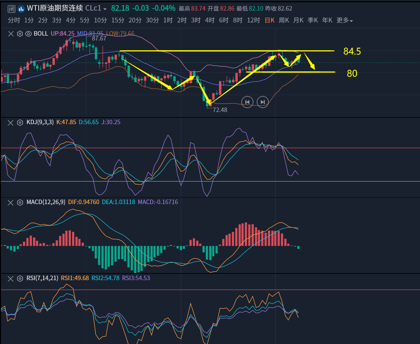Jump to previous candle on chart
420x344 pixels.
[x=247, y=102]
